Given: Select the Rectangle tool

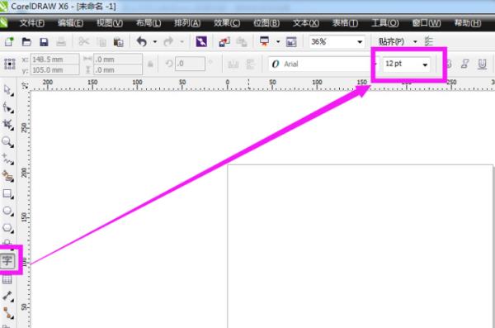Looking at the screenshot, I should click(7, 193).
